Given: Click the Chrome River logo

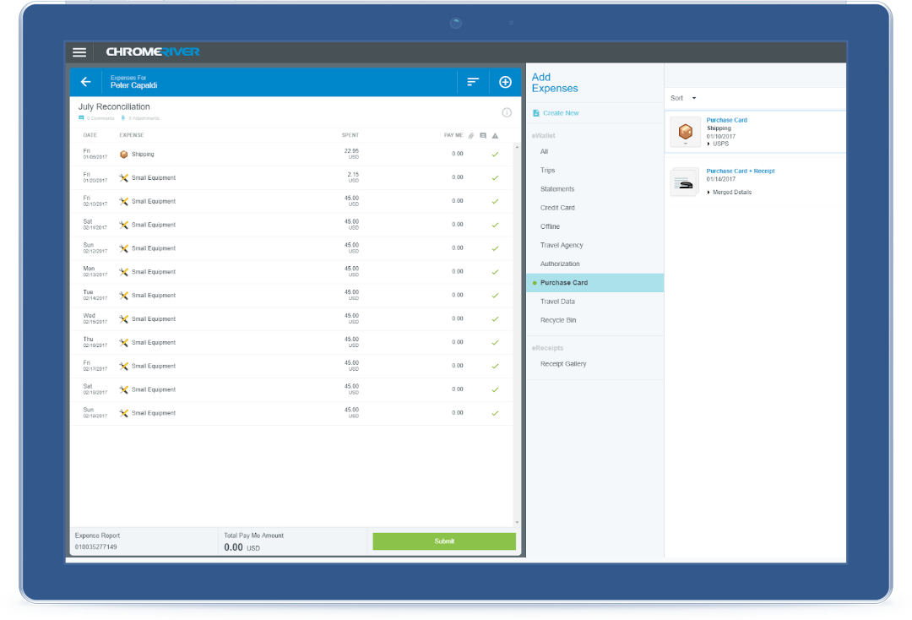Looking at the screenshot, I should coord(153,52).
